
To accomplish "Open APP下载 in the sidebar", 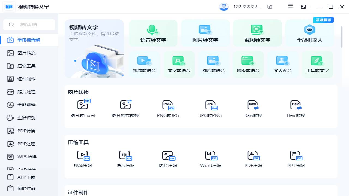I will coord(29,177).
